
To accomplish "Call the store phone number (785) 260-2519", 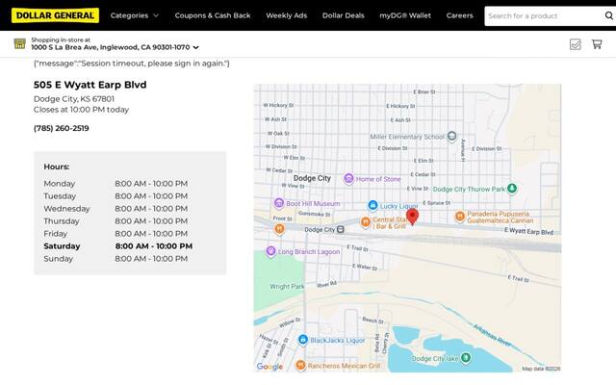I will click(x=62, y=128).
